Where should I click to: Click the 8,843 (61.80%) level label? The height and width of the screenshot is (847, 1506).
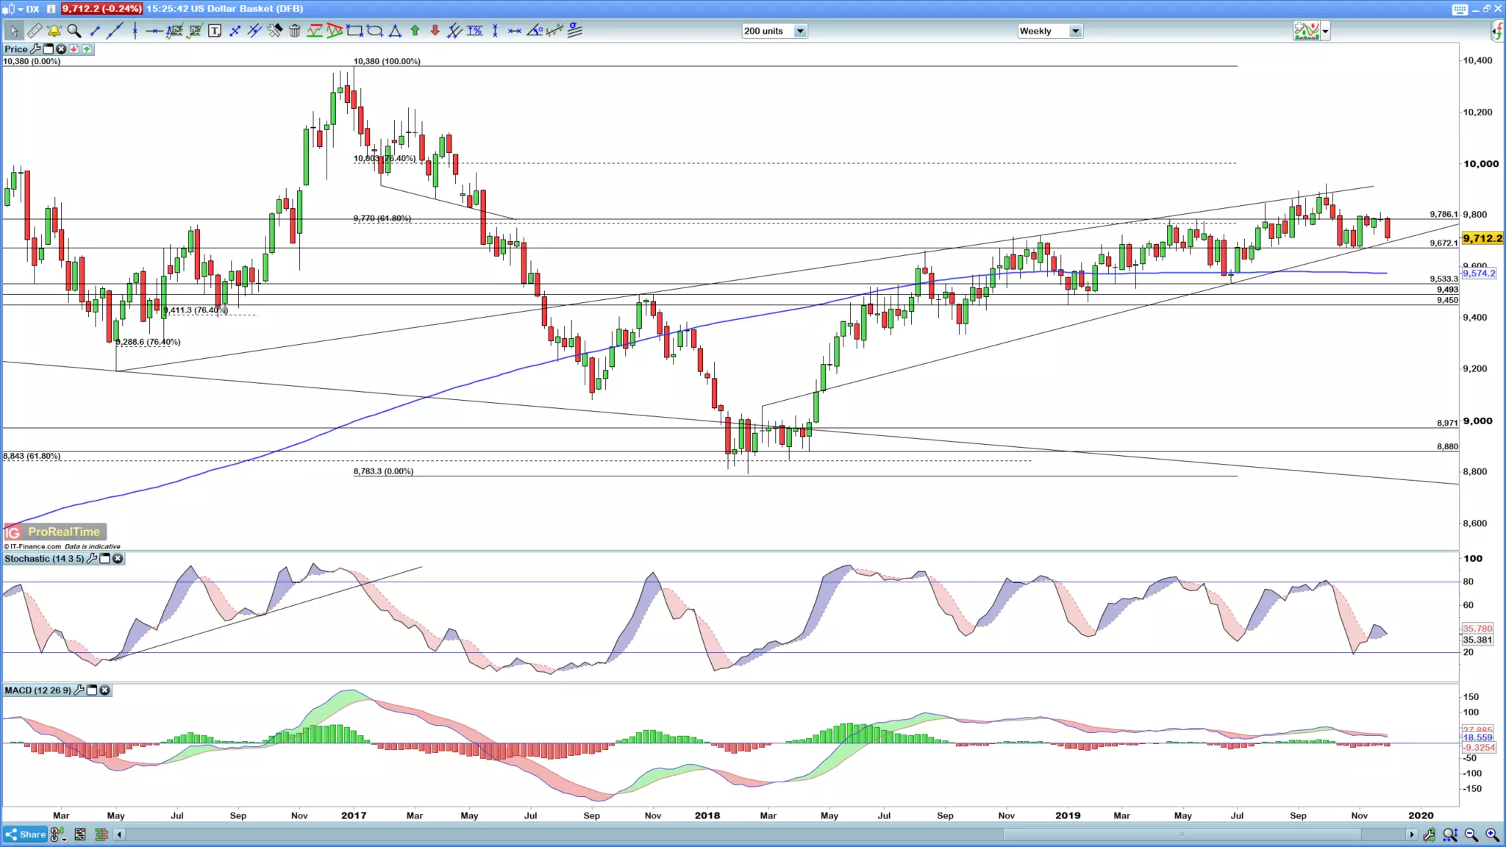coord(32,456)
